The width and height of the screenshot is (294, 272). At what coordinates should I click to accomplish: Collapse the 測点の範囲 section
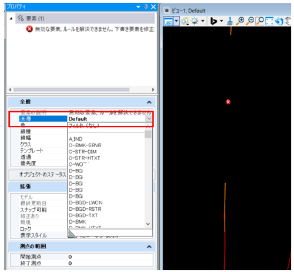(149, 247)
